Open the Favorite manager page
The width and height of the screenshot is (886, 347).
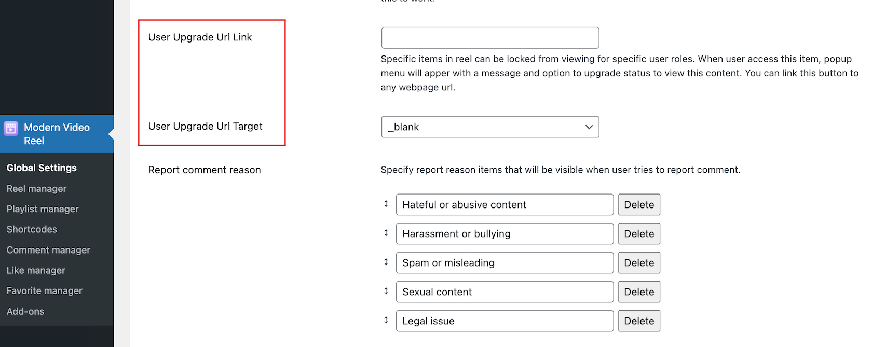tap(44, 291)
